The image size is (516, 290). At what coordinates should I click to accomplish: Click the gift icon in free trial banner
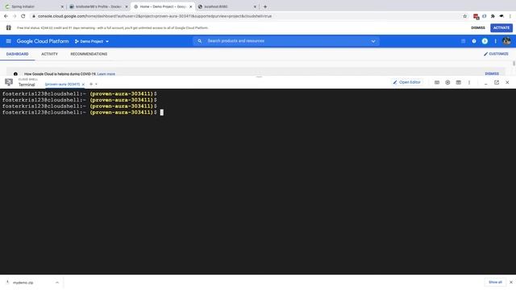tap(9, 28)
